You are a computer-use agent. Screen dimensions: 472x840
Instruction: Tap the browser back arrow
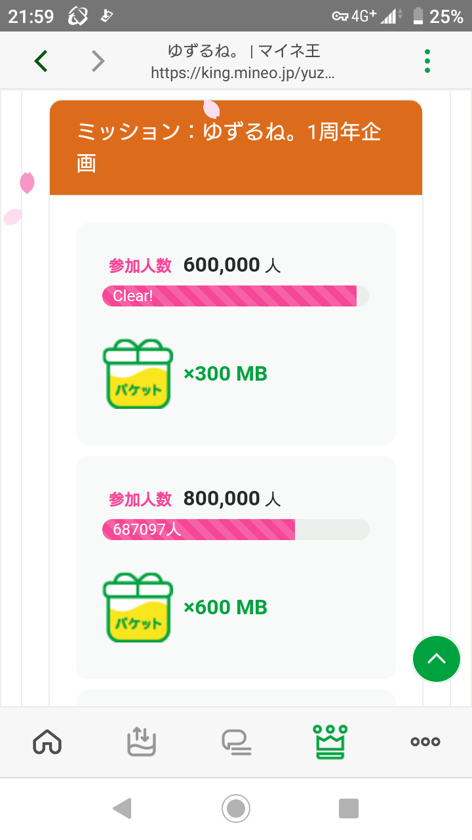coord(41,61)
